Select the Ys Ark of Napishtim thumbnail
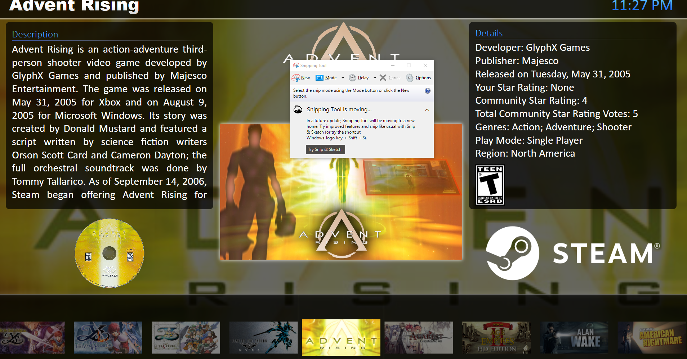This screenshot has height=359, width=687. pyautogui.click(x=108, y=337)
